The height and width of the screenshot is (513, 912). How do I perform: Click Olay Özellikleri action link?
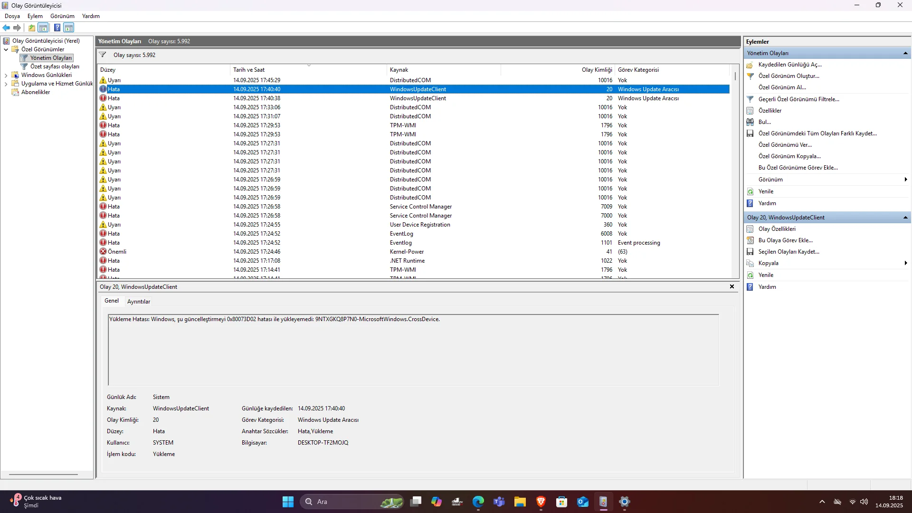[777, 229]
